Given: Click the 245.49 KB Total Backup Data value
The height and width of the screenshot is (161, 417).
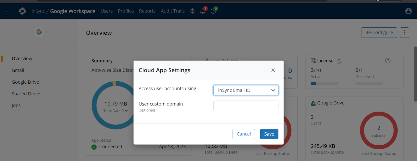Looking at the screenshot, I should 323,146.
